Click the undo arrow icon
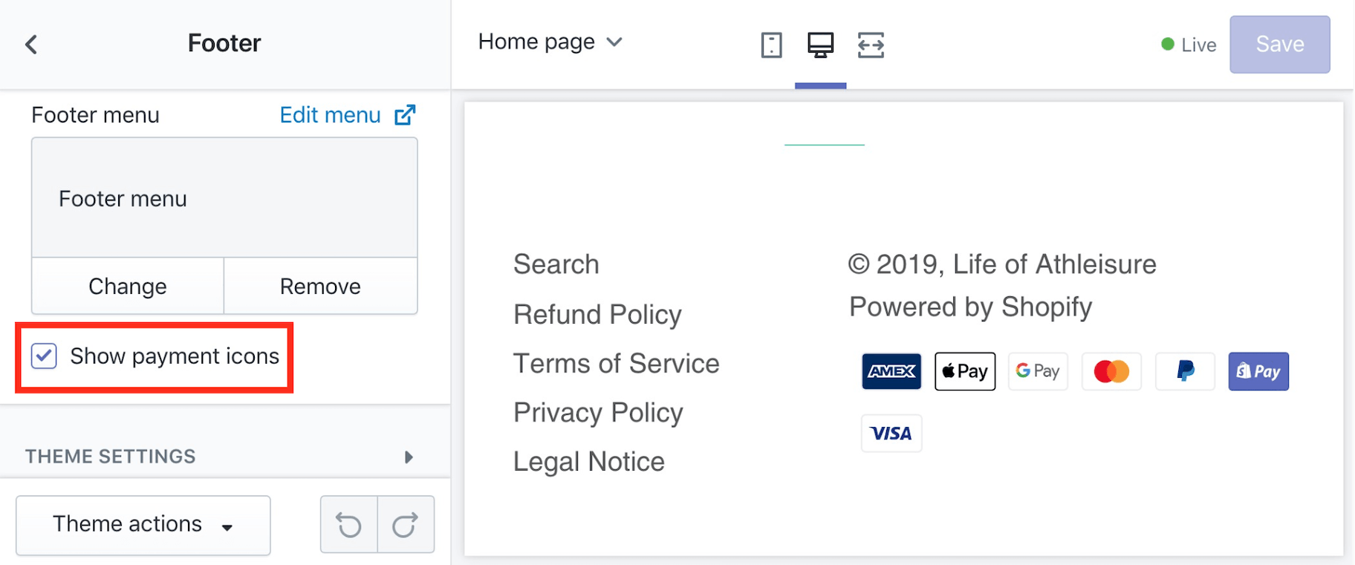The height and width of the screenshot is (565, 1355). point(348,525)
